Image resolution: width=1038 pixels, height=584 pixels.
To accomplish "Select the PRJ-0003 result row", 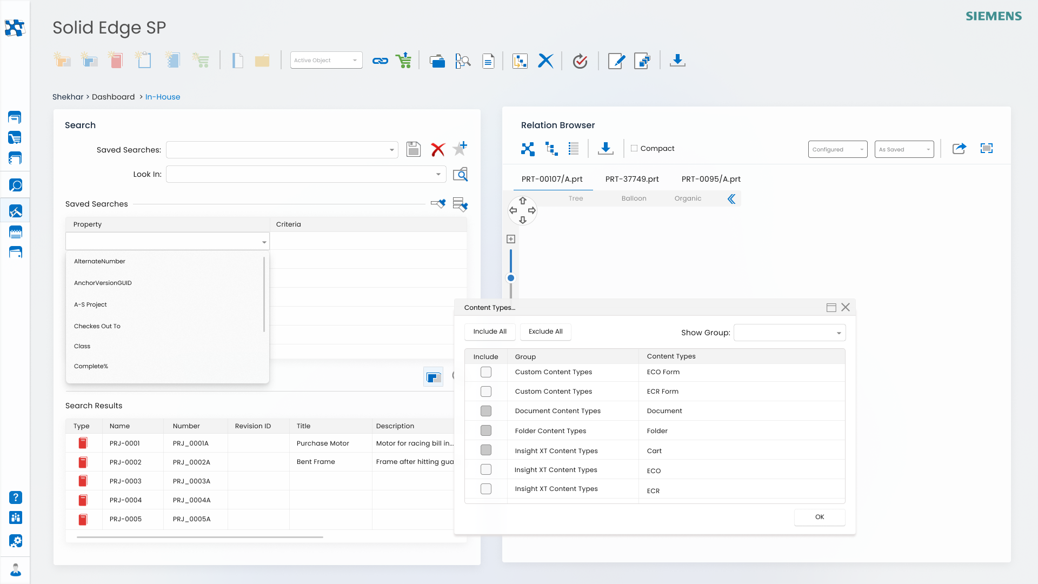I will click(259, 481).
